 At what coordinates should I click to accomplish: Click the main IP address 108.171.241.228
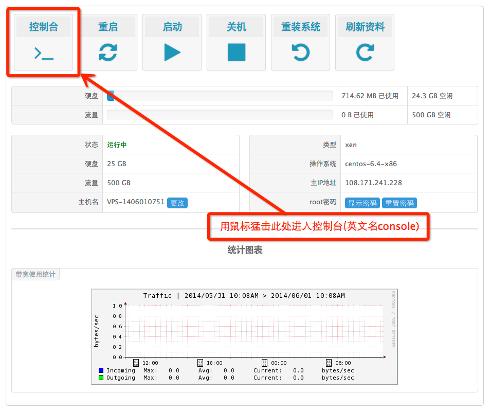373,183
